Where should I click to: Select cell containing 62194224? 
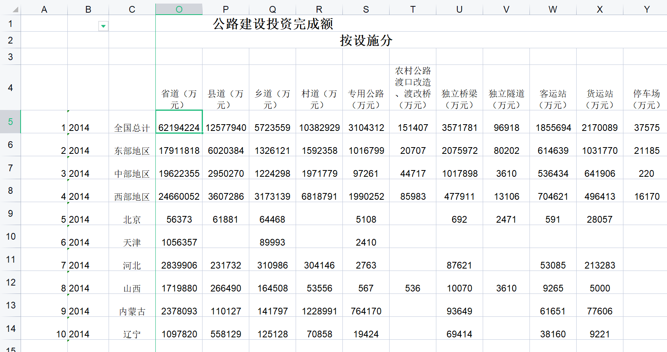[x=179, y=127]
